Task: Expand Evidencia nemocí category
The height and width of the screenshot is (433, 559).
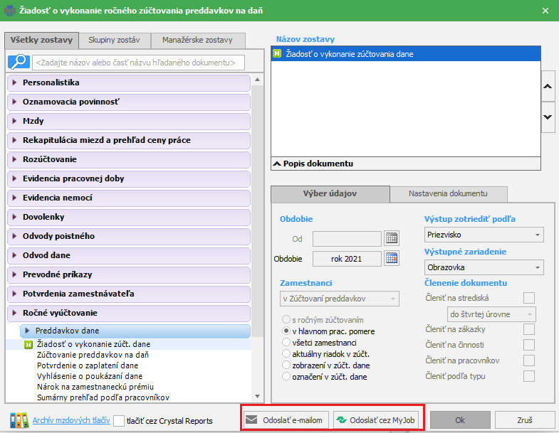Action: pyautogui.click(x=128, y=198)
